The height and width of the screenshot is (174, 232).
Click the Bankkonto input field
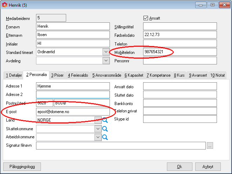[x=180, y=103]
